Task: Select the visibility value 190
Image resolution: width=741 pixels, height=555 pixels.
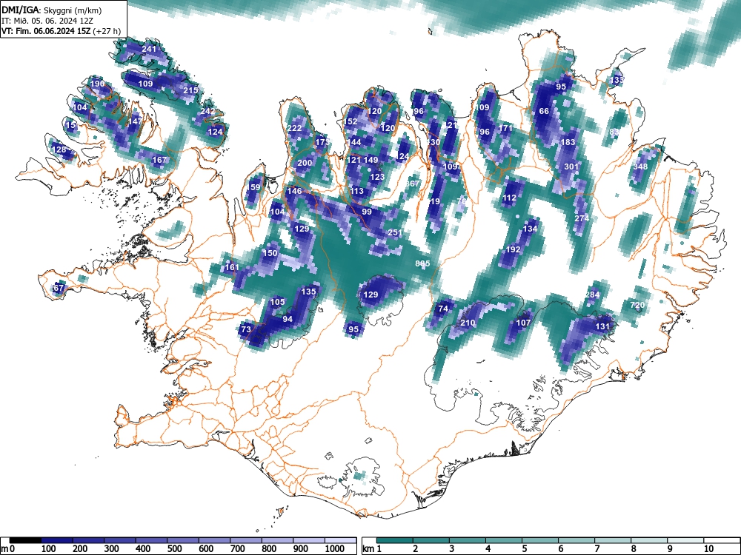Action: click(97, 84)
